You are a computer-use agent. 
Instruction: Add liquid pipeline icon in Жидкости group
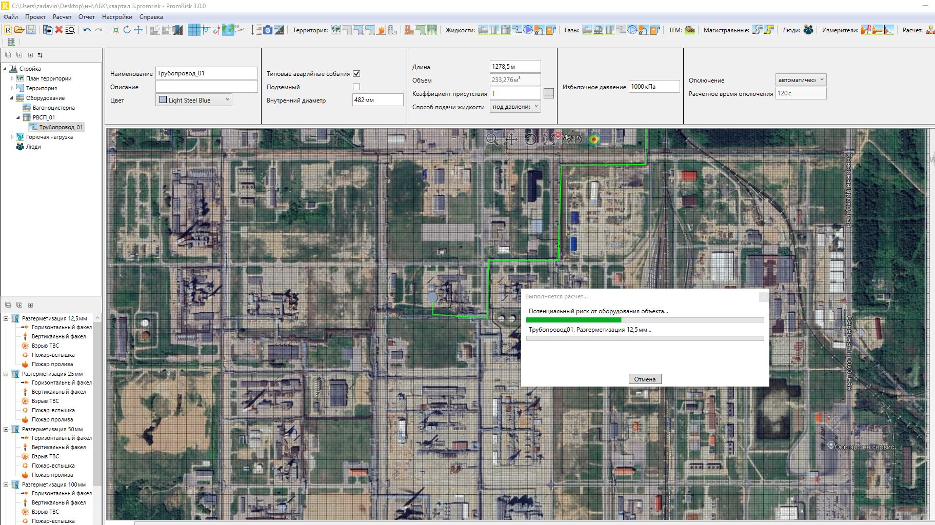(x=516, y=30)
